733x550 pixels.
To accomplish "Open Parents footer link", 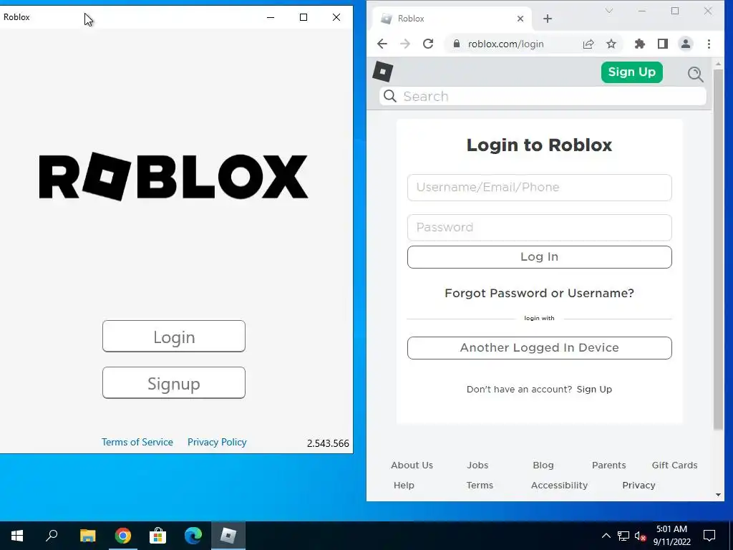I will pyautogui.click(x=608, y=465).
